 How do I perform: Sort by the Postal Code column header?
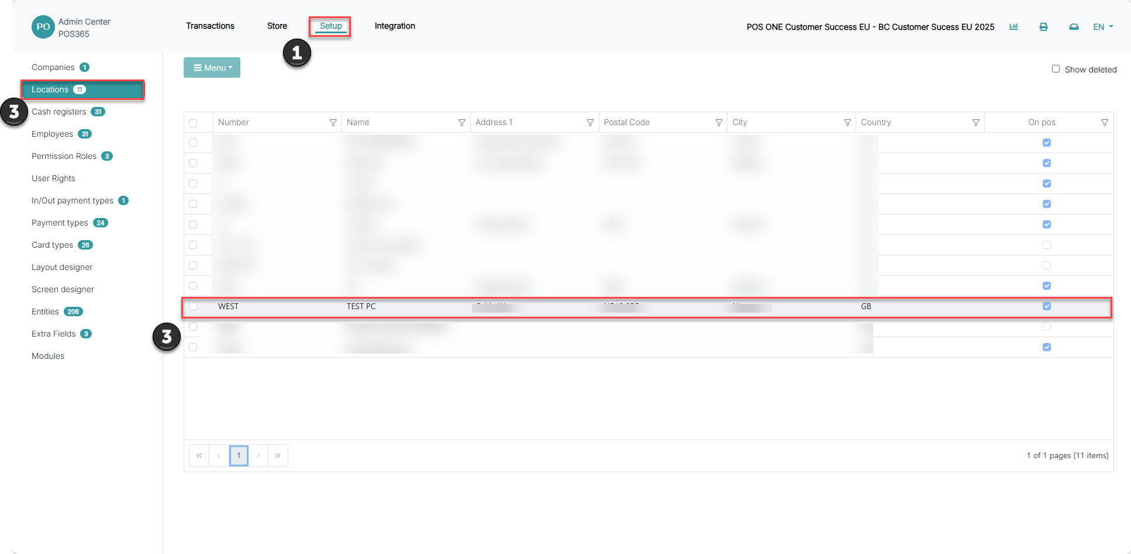click(626, 122)
